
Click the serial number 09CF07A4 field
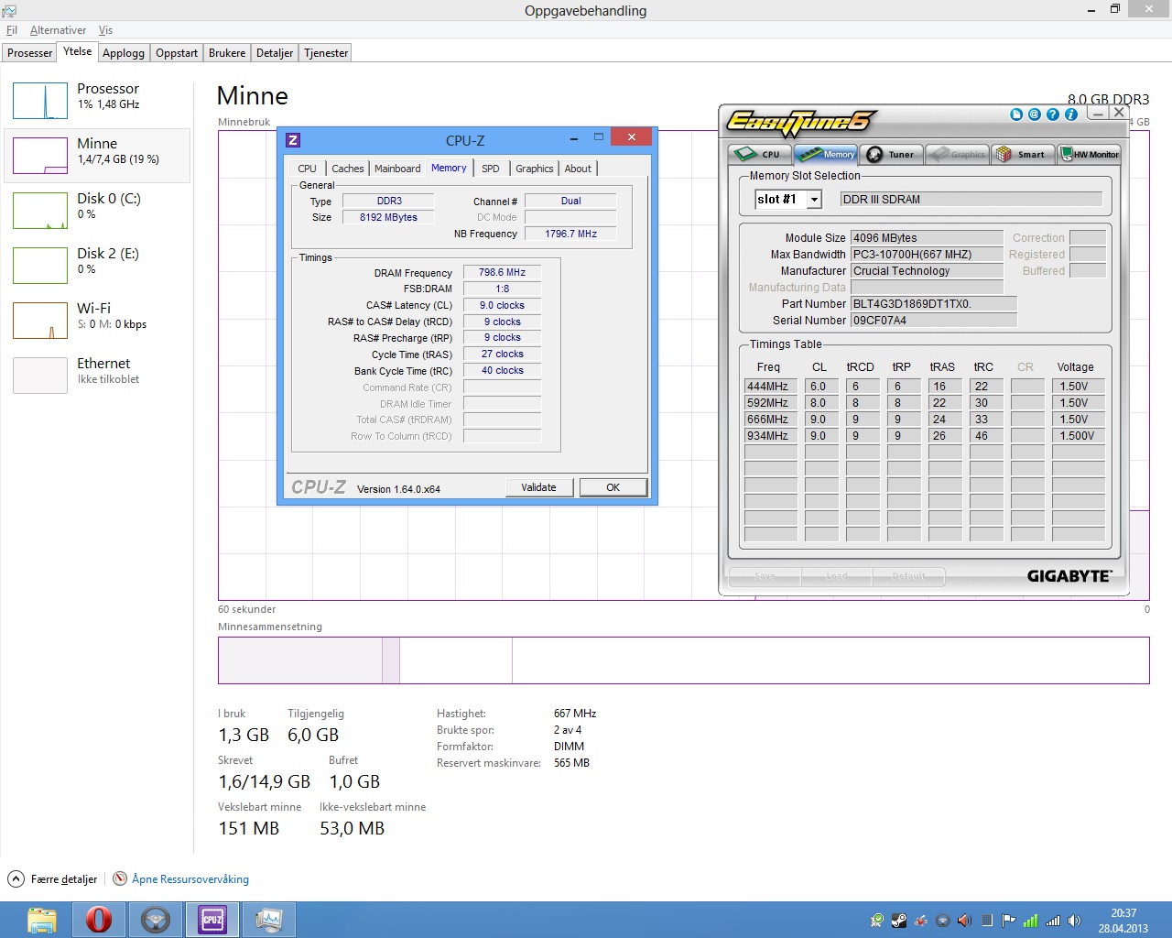click(x=934, y=321)
